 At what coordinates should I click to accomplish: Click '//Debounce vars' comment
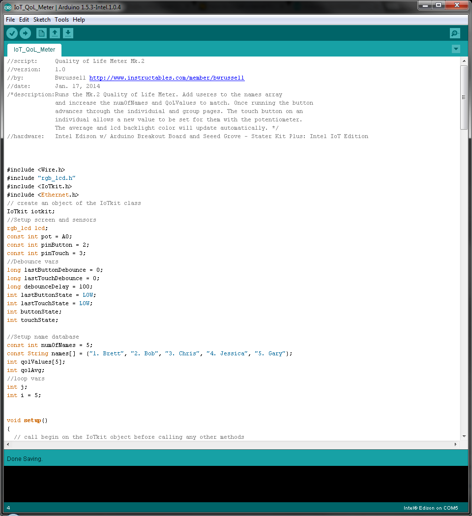coord(32,261)
